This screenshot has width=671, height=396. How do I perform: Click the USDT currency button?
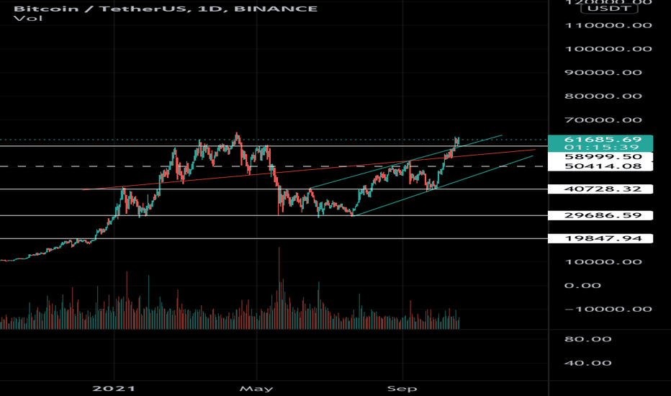pos(609,8)
